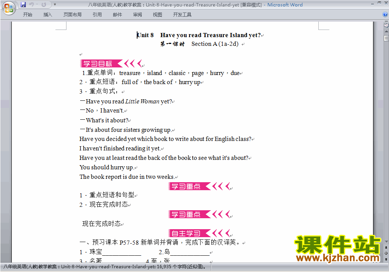Click the line 'You should hurry up.'
This screenshot has width=389, height=272.
[107, 167]
